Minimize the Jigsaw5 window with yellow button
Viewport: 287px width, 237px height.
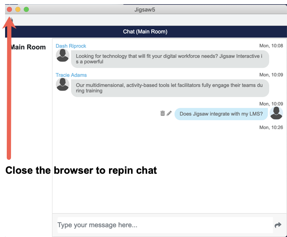[x=18, y=9]
